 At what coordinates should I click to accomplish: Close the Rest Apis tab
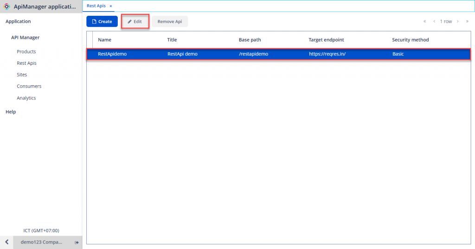click(x=111, y=6)
